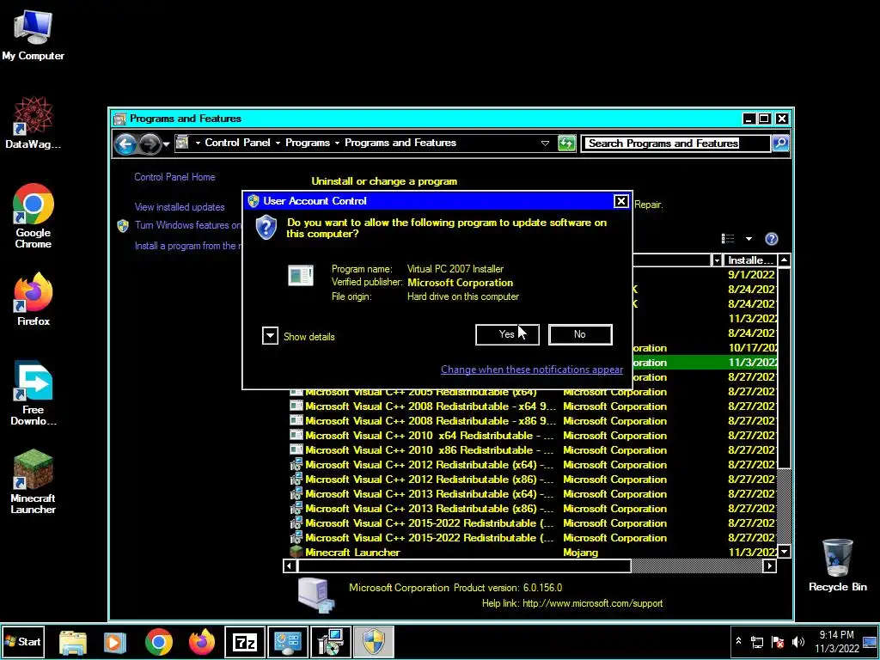This screenshot has width=880, height=660.
Task: Open Control Panel Home link
Action: coord(174,177)
